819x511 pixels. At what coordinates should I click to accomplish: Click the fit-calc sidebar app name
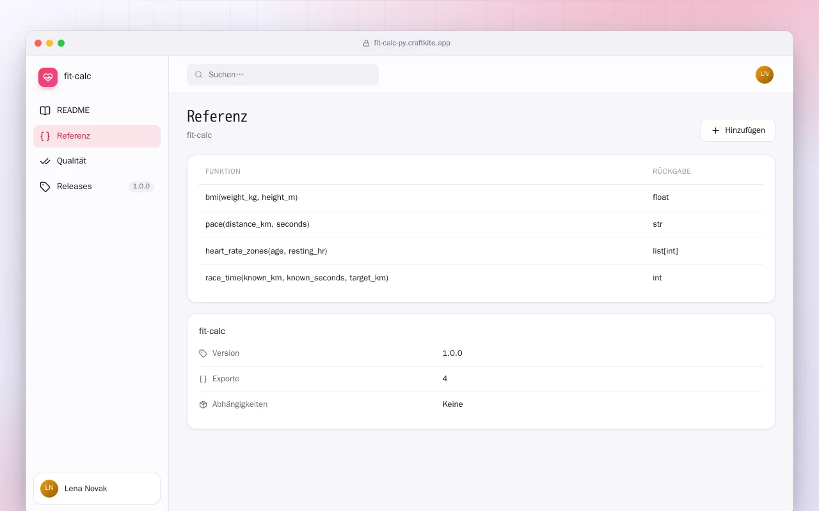pyautogui.click(x=77, y=77)
